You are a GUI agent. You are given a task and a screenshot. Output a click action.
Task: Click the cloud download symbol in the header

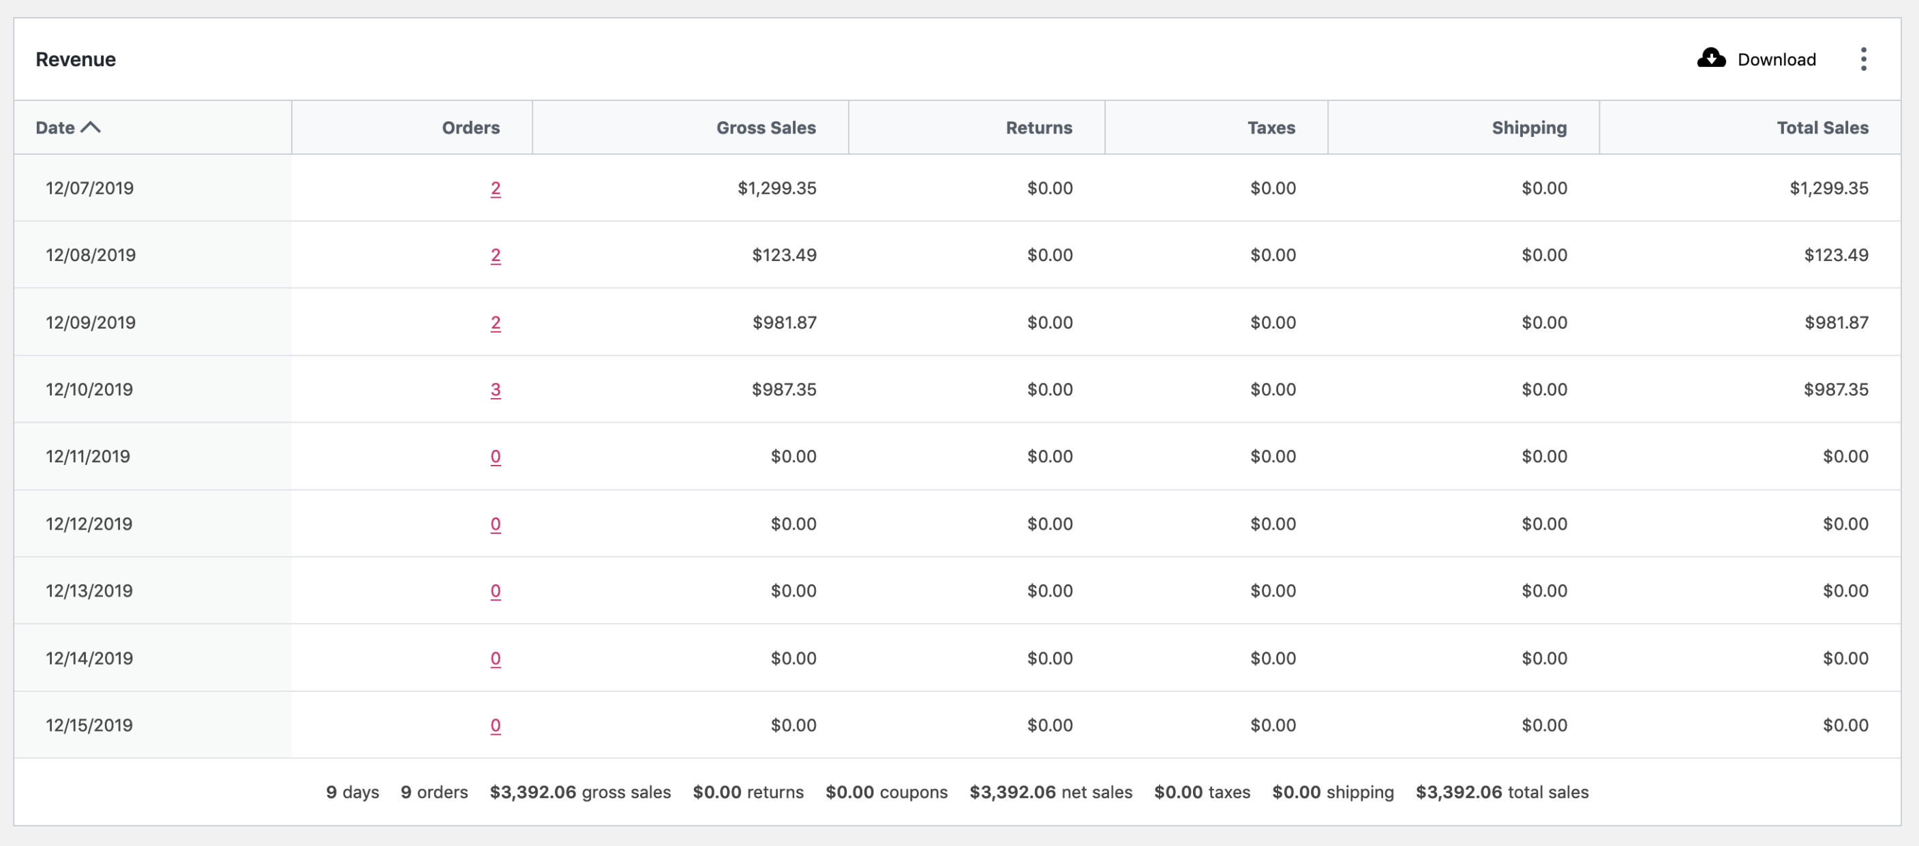tap(1711, 58)
